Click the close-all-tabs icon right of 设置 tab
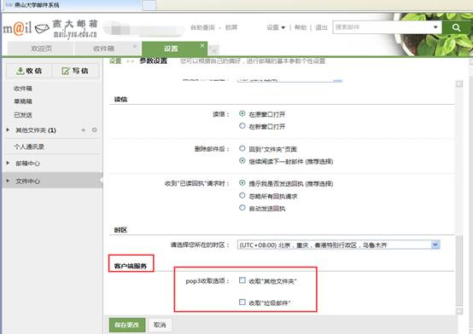 tap(214, 50)
